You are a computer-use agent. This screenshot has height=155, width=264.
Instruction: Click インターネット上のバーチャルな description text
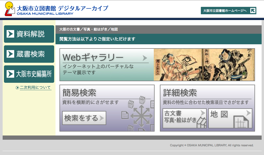coord(98,66)
